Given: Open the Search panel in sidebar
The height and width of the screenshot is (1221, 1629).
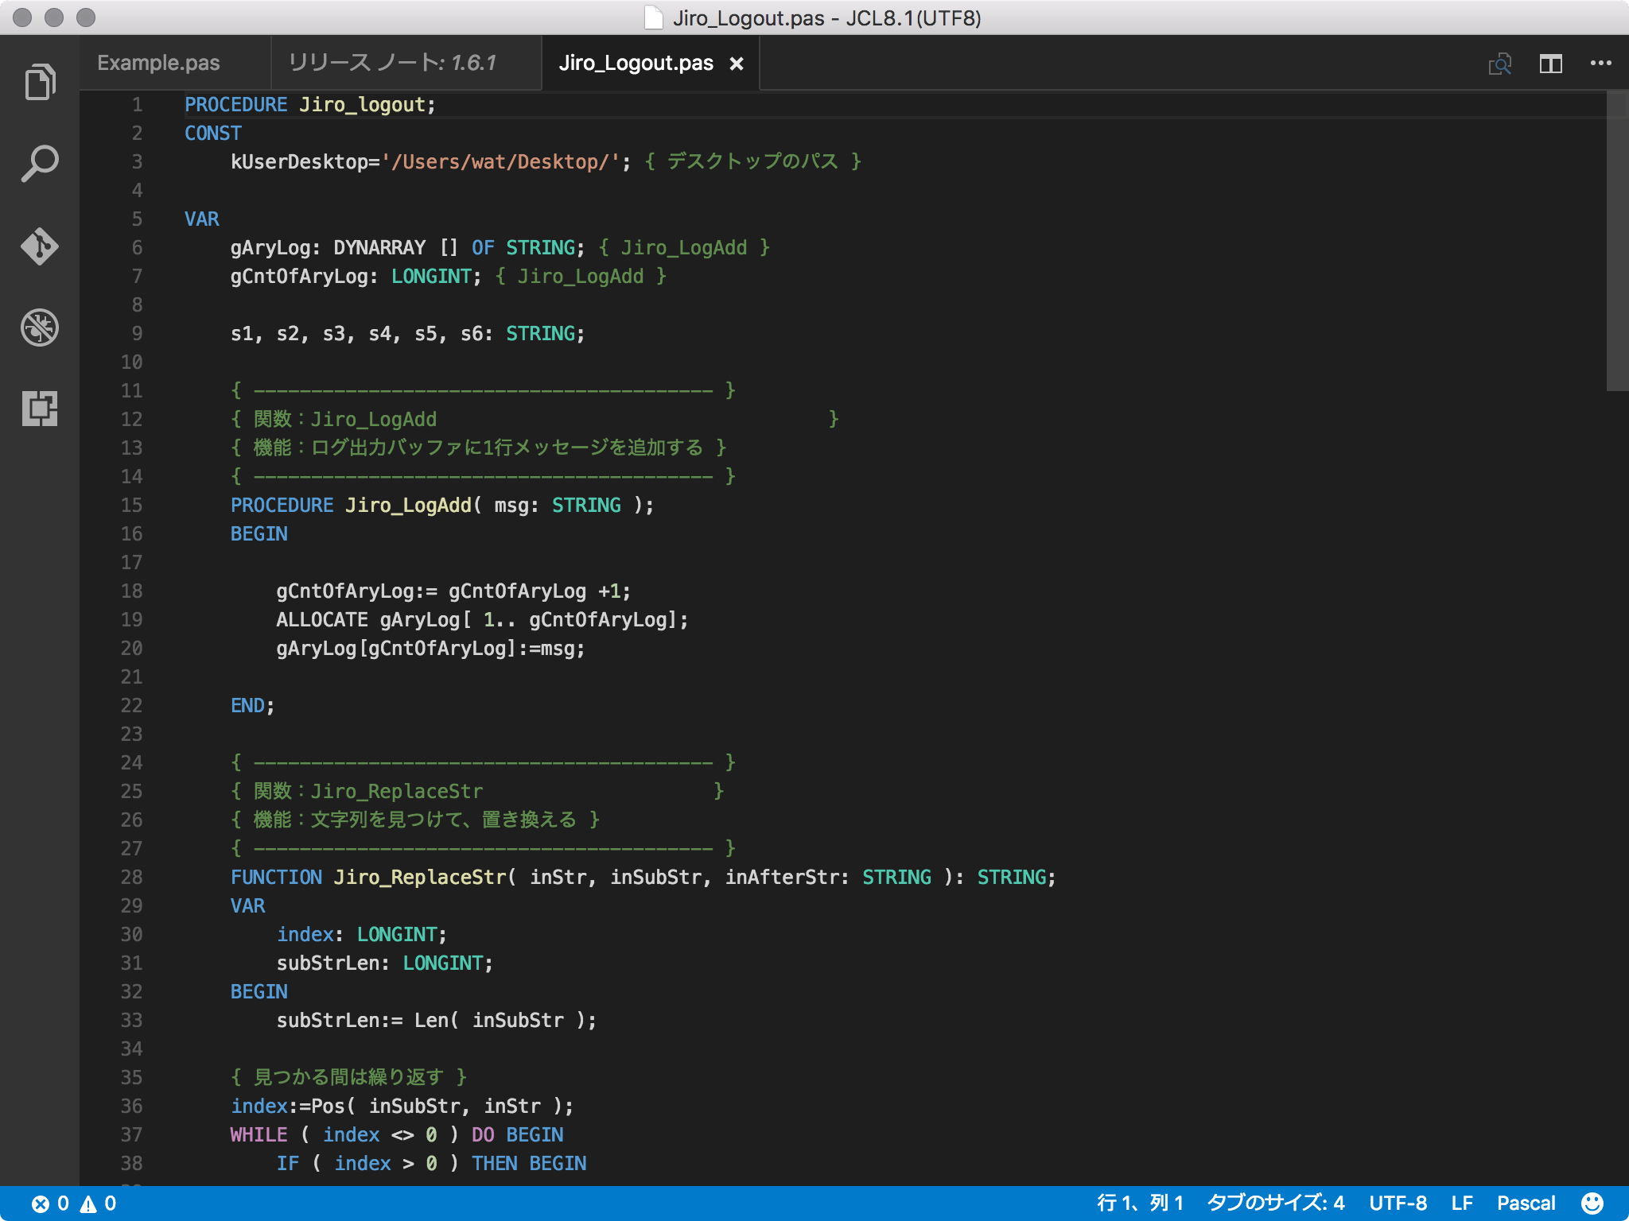Looking at the screenshot, I should coord(40,164).
